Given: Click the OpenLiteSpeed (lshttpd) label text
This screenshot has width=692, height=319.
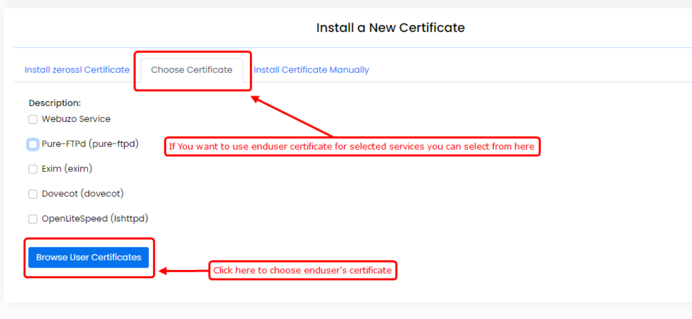Looking at the screenshot, I should [x=95, y=219].
